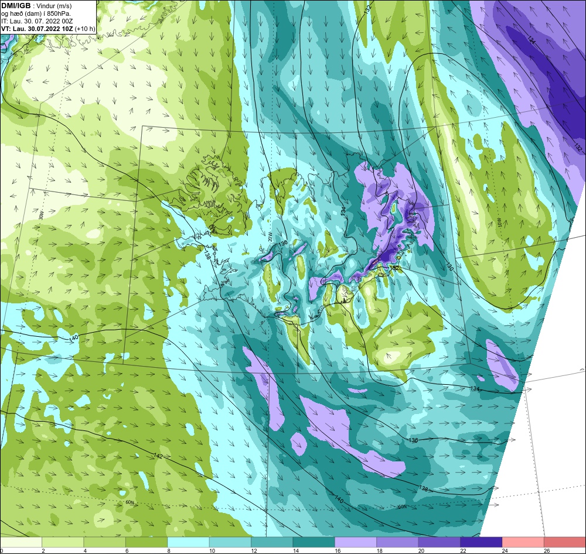586x554 pixels.
Task: Select the 18–20 m/s medium purple legend swatch
Action: tap(398, 542)
